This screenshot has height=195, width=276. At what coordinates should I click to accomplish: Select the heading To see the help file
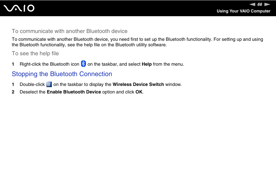tap(35, 54)
